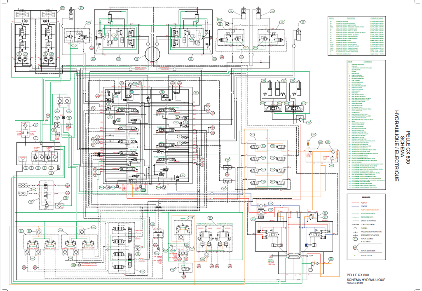Click the Y5 solenoid valve label
This screenshot has height=291, width=422.
[263, 158]
